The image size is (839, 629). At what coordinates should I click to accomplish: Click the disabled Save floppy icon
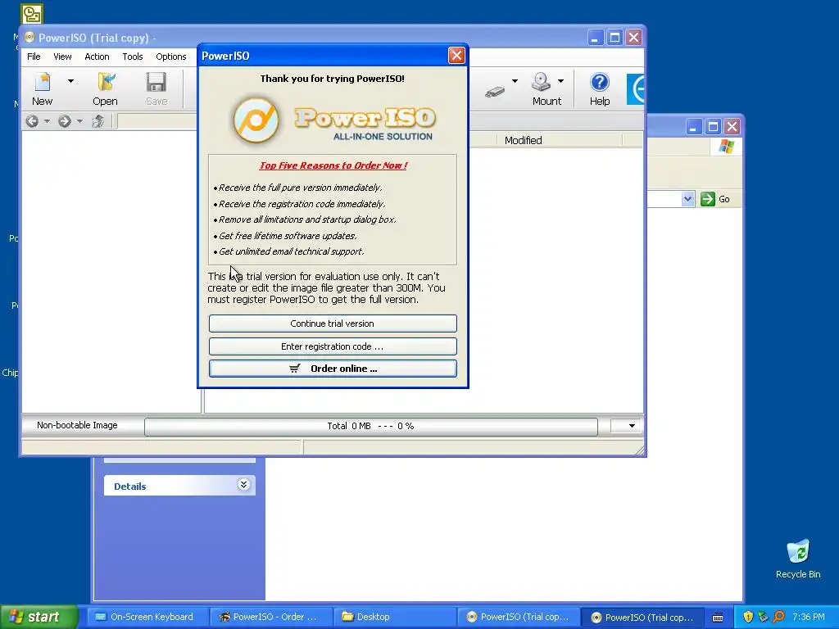click(x=156, y=82)
